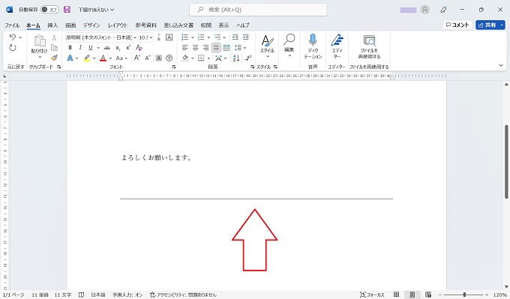
Task: Click the Bold formatting icon
Action: [70, 48]
